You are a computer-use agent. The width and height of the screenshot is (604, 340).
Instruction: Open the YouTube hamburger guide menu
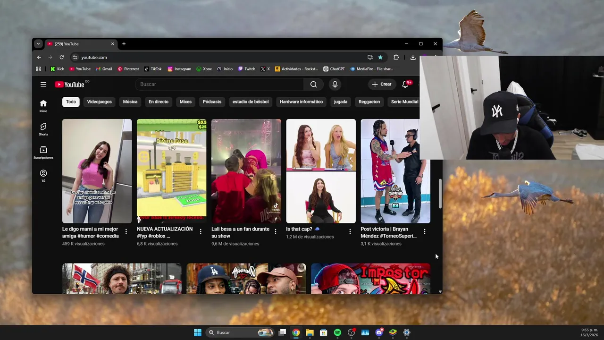pos(43,85)
